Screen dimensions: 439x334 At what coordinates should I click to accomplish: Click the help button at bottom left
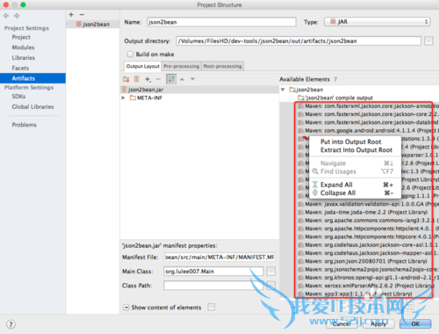pos(11,324)
